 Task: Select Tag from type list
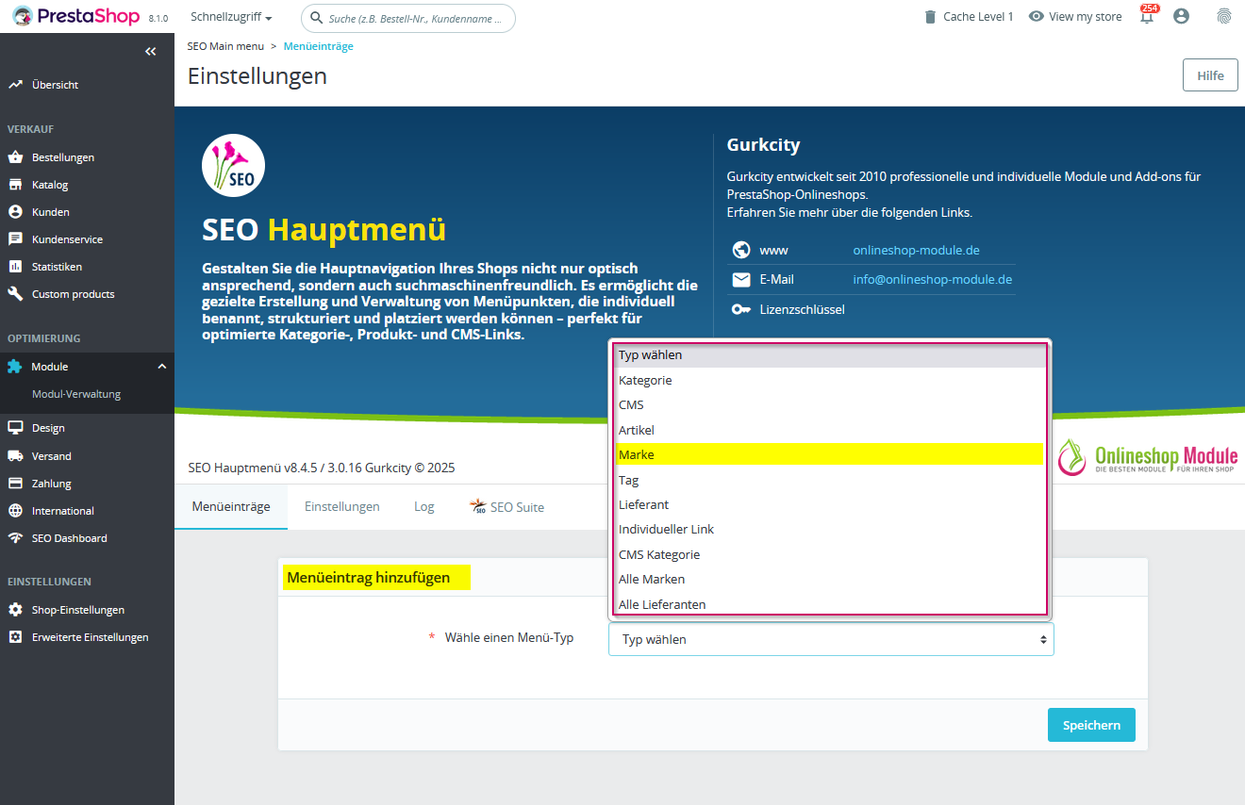point(830,480)
